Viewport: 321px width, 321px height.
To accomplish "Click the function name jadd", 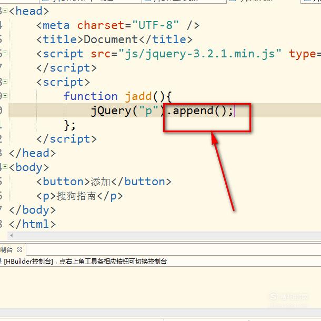I will point(138,96).
